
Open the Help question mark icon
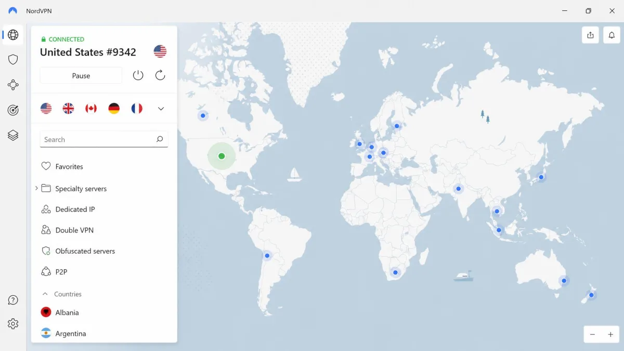pos(13,300)
